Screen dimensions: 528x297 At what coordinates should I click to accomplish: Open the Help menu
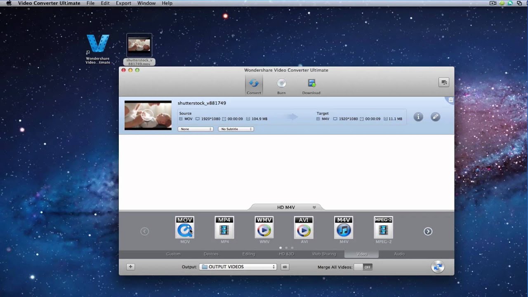(x=167, y=3)
